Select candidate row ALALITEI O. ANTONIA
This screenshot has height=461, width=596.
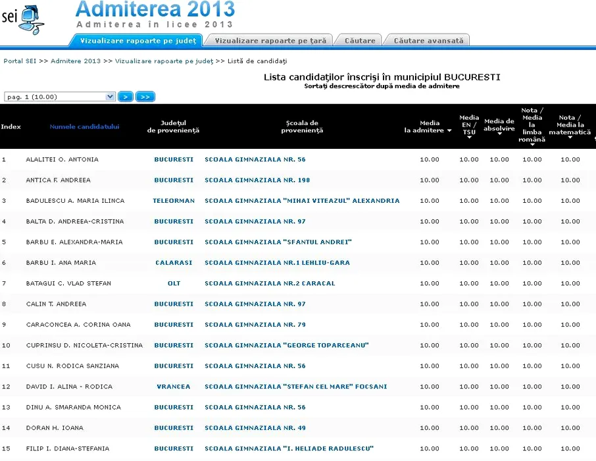[x=62, y=159]
